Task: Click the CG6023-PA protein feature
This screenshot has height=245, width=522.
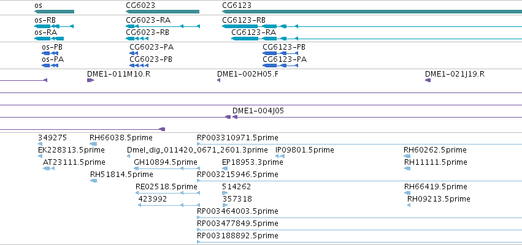Action: [134, 53]
